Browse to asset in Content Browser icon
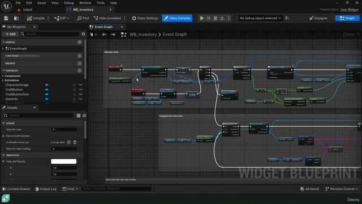This screenshot has height=204, width=362. point(16,18)
